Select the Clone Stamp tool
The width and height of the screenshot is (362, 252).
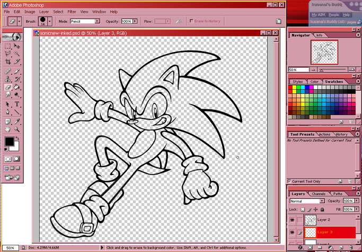click(8, 79)
